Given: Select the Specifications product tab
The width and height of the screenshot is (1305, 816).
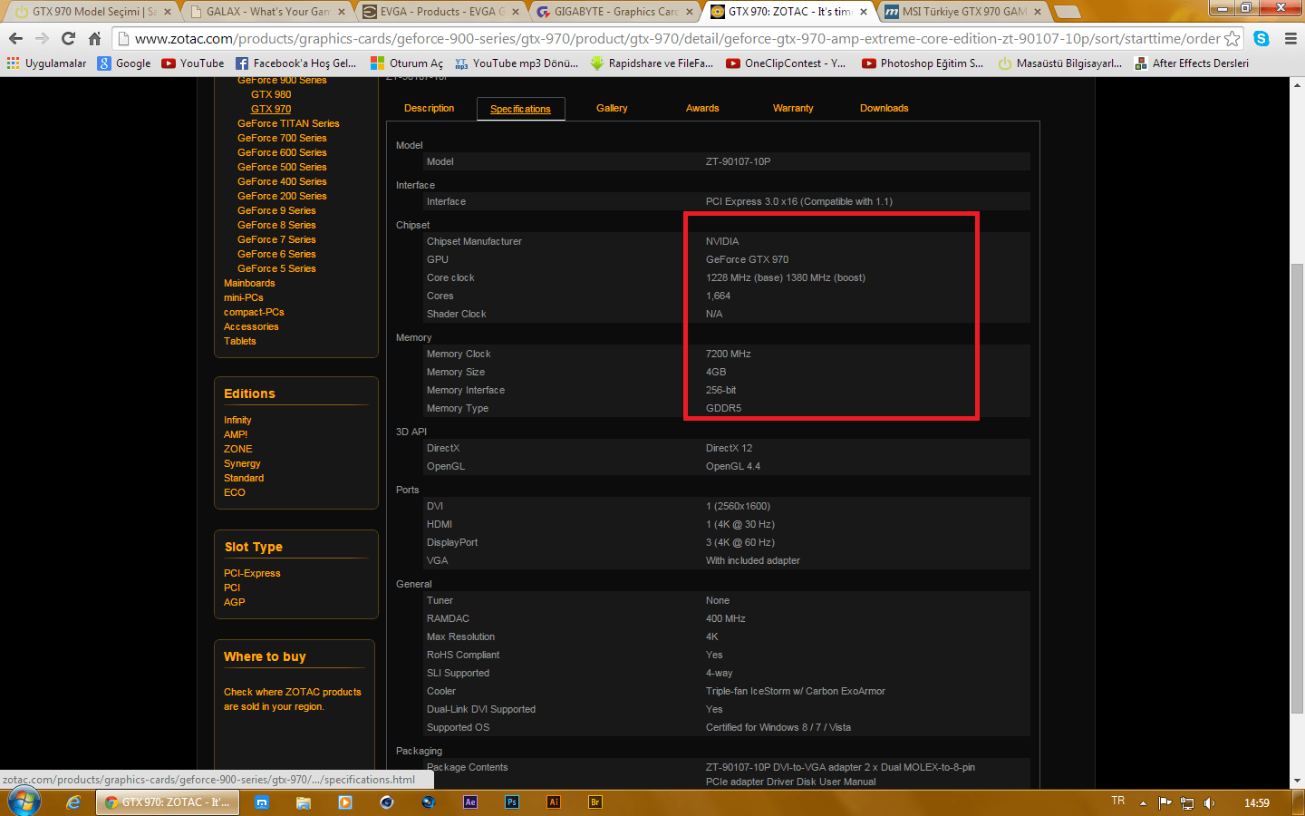Looking at the screenshot, I should click(x=521, y=109).
